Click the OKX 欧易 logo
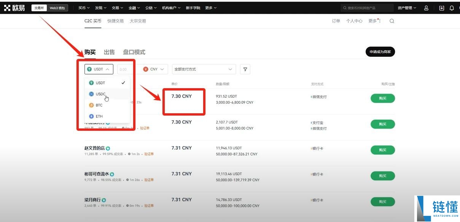460x222 pixels. 14,8
